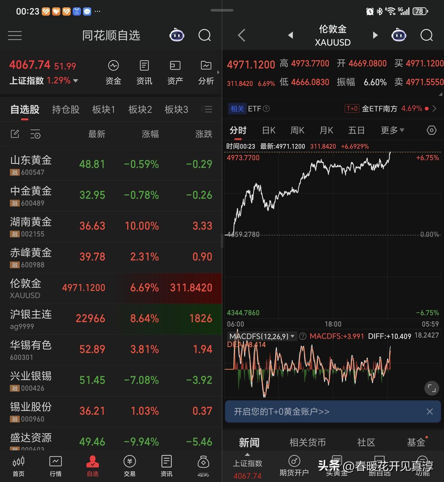Open the hamburger menu in 同花顺自选
Screen dimensions: 444x482
pyautogui.click(x=15, y=35)
